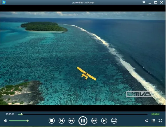The width and height of the screenshot is (166, 127).
Task: Click the volume slider handle
Action: point(27,121)
